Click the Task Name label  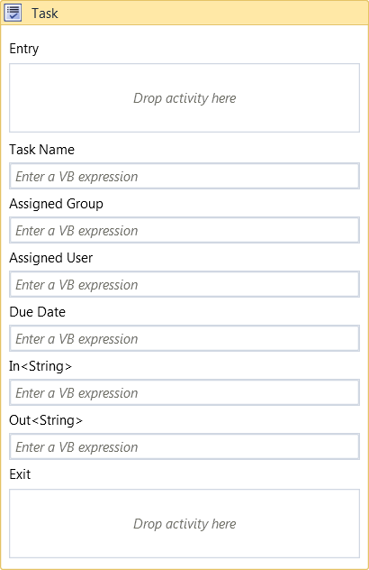click(x=41, y=150)
